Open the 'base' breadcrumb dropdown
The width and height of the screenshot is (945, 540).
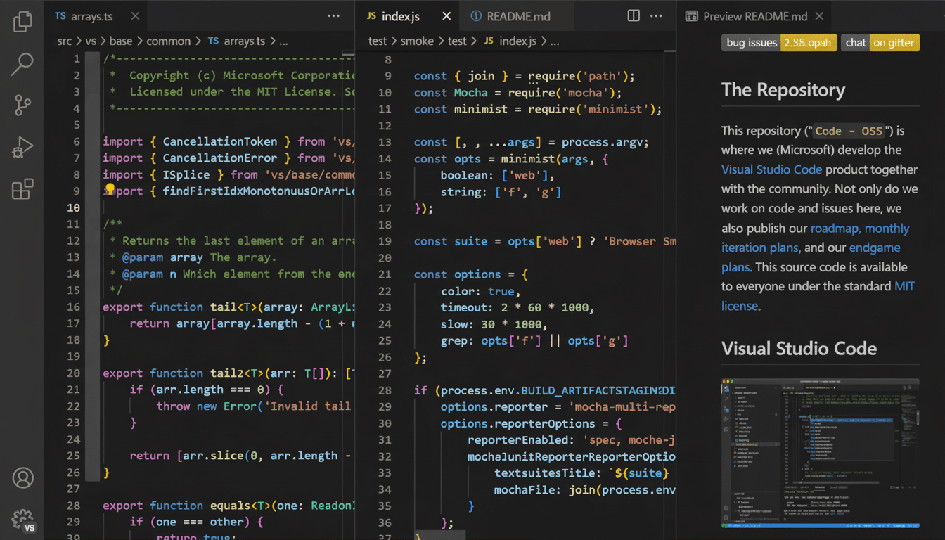pyautogui.click(x=120, y=41)
